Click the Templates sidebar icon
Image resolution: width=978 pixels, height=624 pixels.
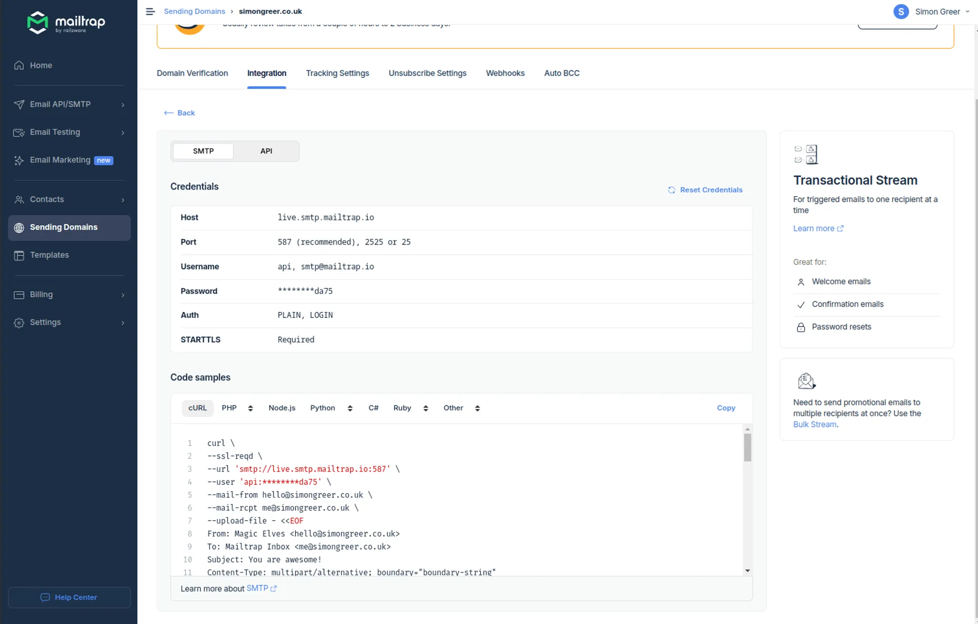pyautogui.click(x=19, y=255)
